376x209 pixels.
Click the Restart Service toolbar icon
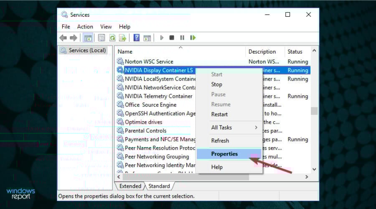(193, 38)
